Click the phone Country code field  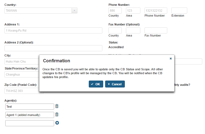click(x=115, y=11)
